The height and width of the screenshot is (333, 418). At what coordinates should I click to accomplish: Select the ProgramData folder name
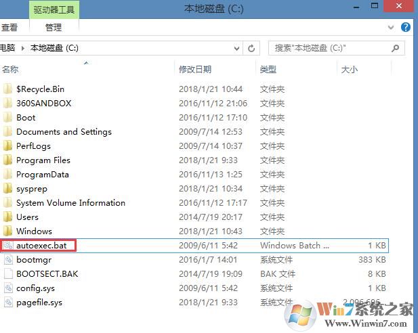(43, 175)
